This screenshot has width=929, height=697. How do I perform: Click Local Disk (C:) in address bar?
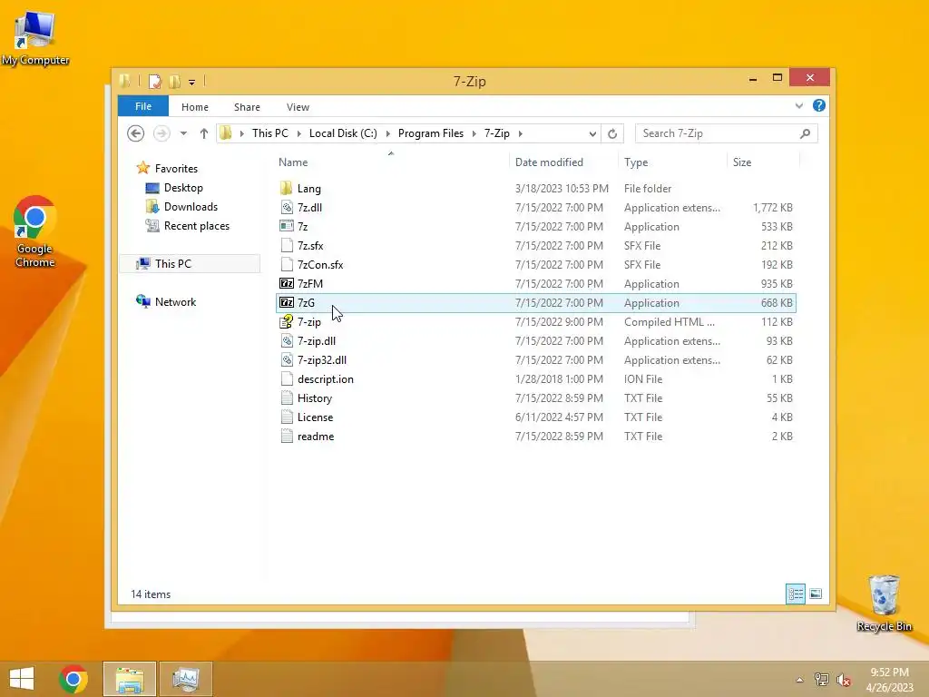(343, 133)
